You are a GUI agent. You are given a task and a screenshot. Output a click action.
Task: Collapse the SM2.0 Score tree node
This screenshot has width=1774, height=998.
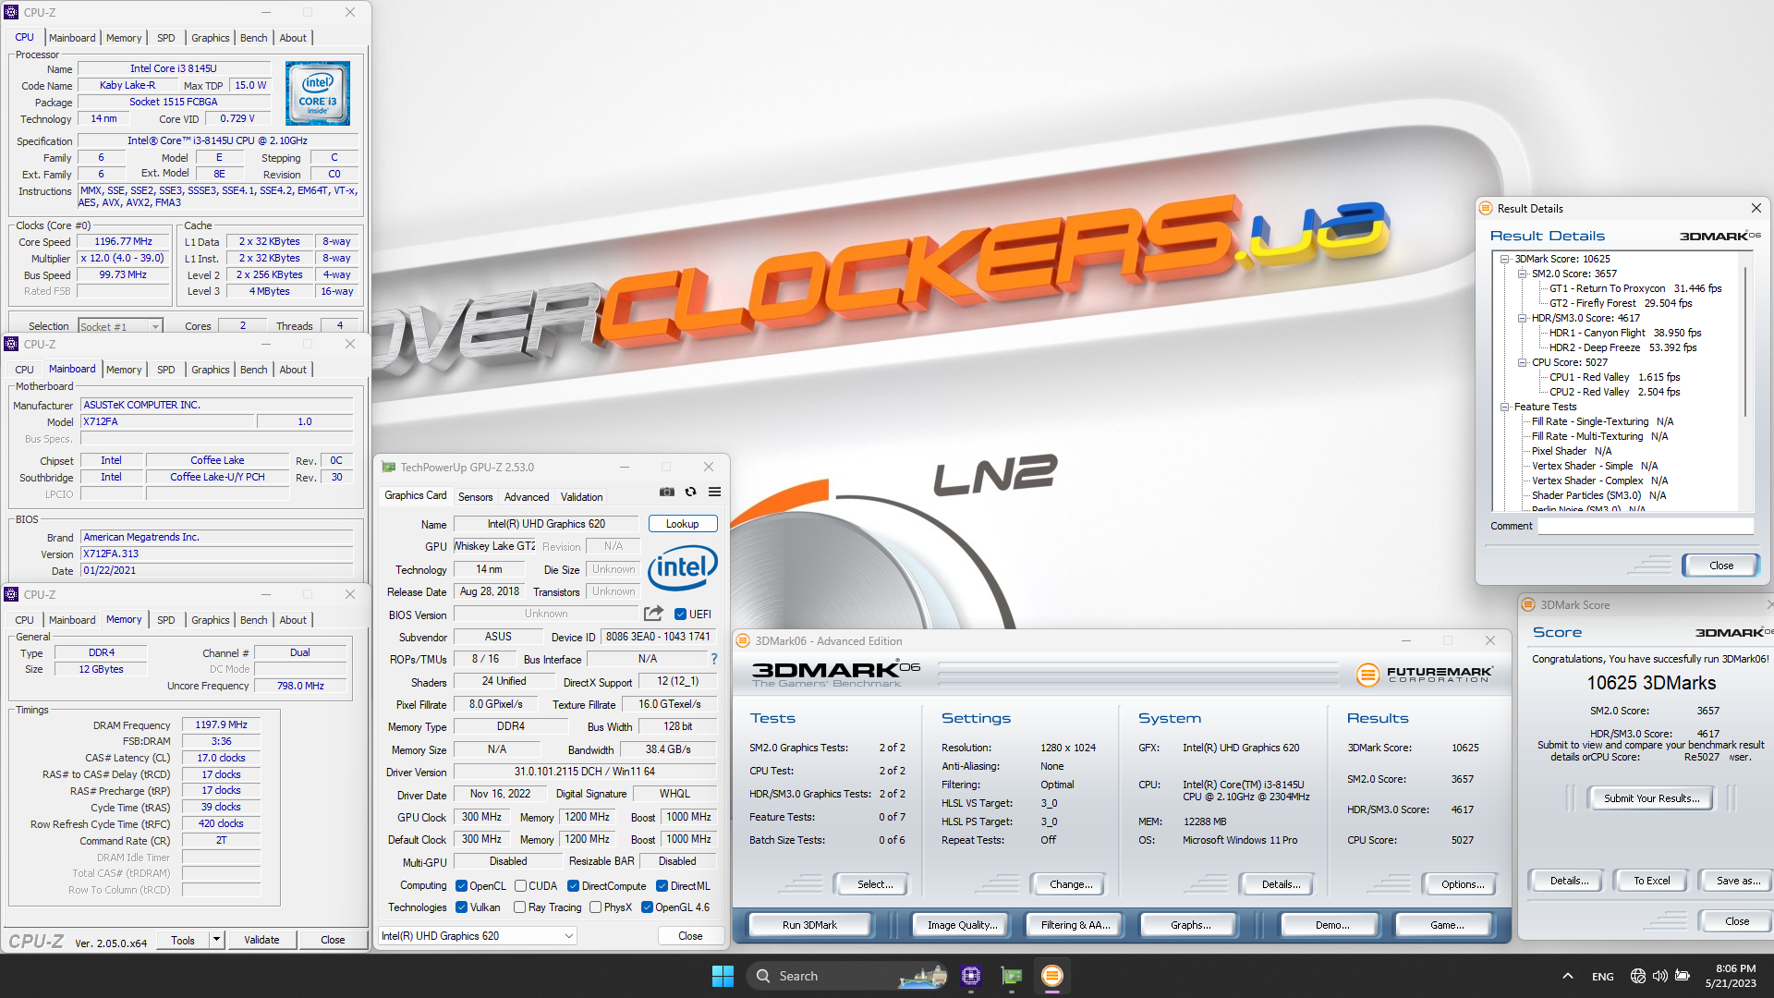click(1522, 274)
